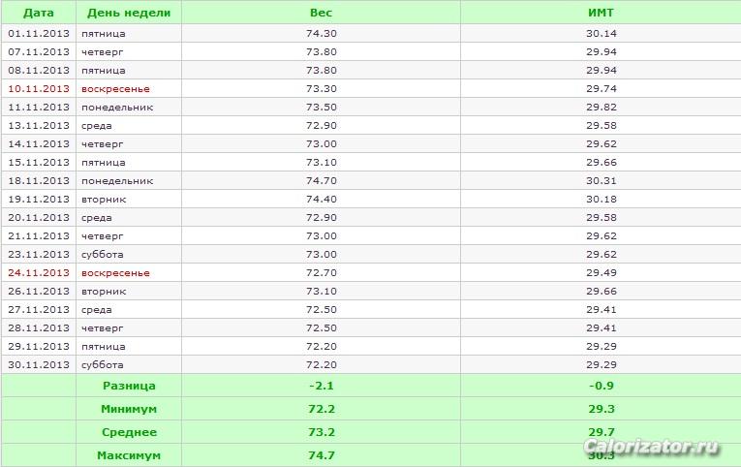741x467 pixels.
Task: Click weight 74.30 for 01.11.2013
Action: (322, 34)
